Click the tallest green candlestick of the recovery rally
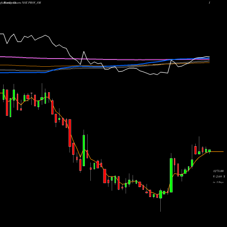 tap(171, 175)
